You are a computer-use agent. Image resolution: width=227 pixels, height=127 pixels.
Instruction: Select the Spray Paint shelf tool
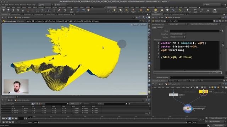59,10
